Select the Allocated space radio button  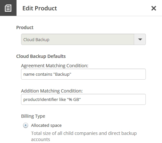point(26,125)
